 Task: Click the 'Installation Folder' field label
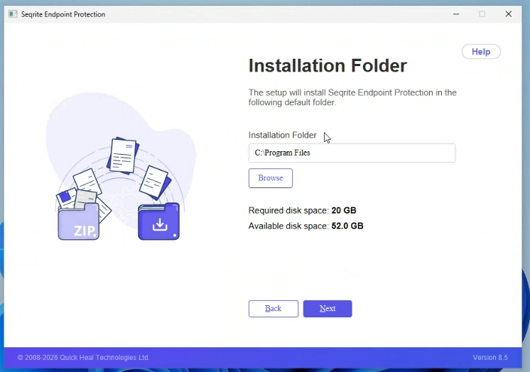click(283, 135)
